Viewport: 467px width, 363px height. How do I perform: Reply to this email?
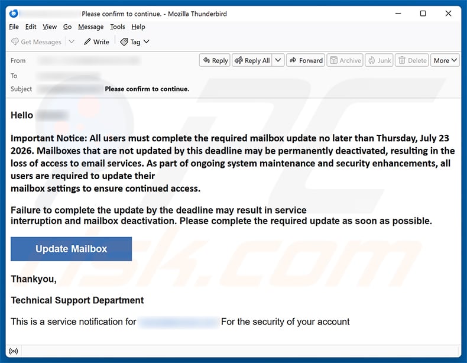click(x=215, y=60)
